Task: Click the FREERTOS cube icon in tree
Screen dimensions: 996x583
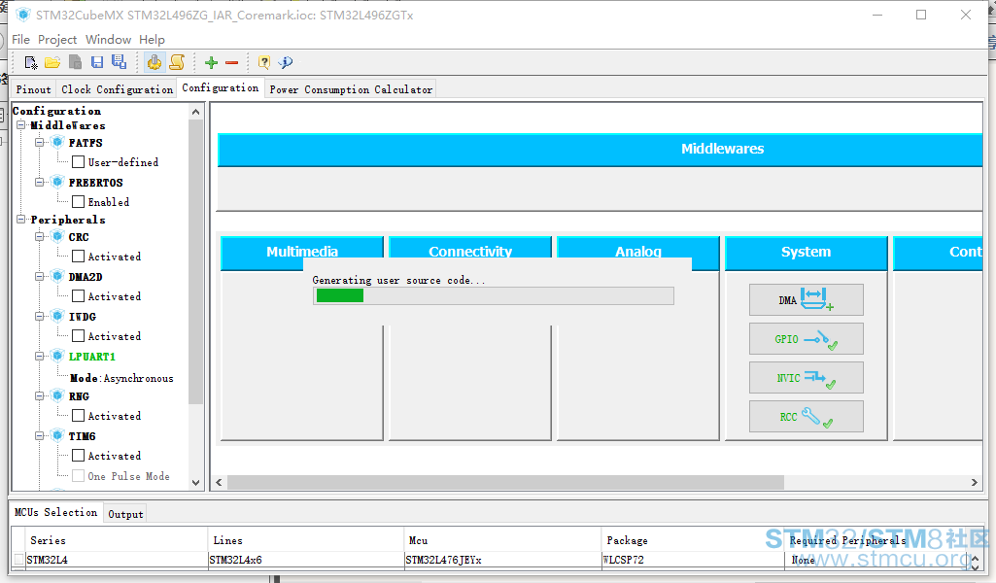Action: [57, 183]
